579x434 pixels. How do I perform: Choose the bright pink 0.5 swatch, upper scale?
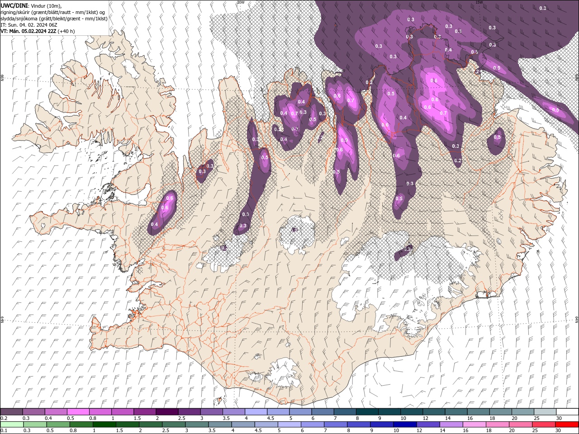pyautogui.click(x=78, y=412)
